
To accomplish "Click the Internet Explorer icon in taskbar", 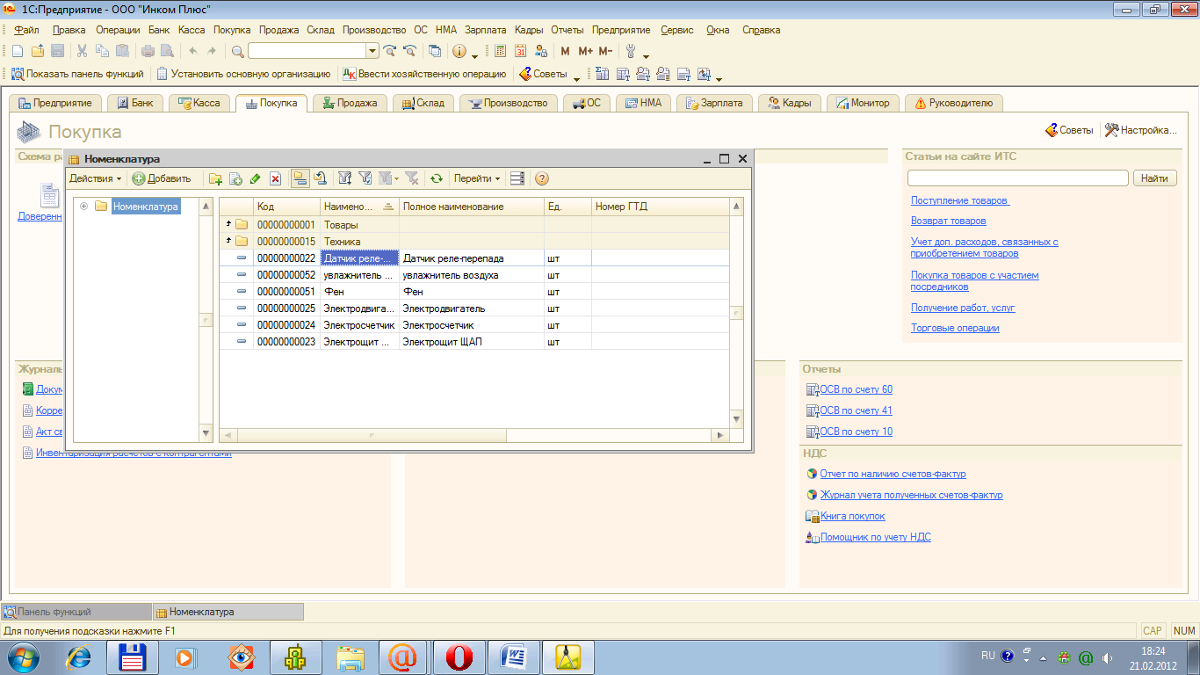I will click(77, 656).
